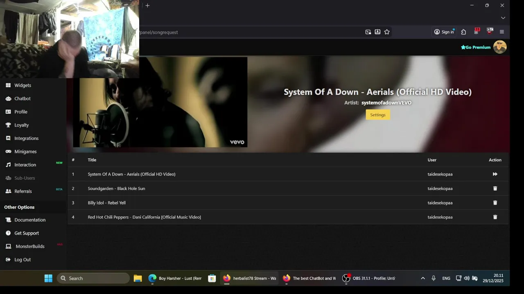Click the extension icon with badge 11
Viewport: 524px width, 294px height.
[x=477, y=31]
